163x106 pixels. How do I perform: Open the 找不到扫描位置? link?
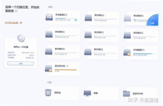[12, 23]
